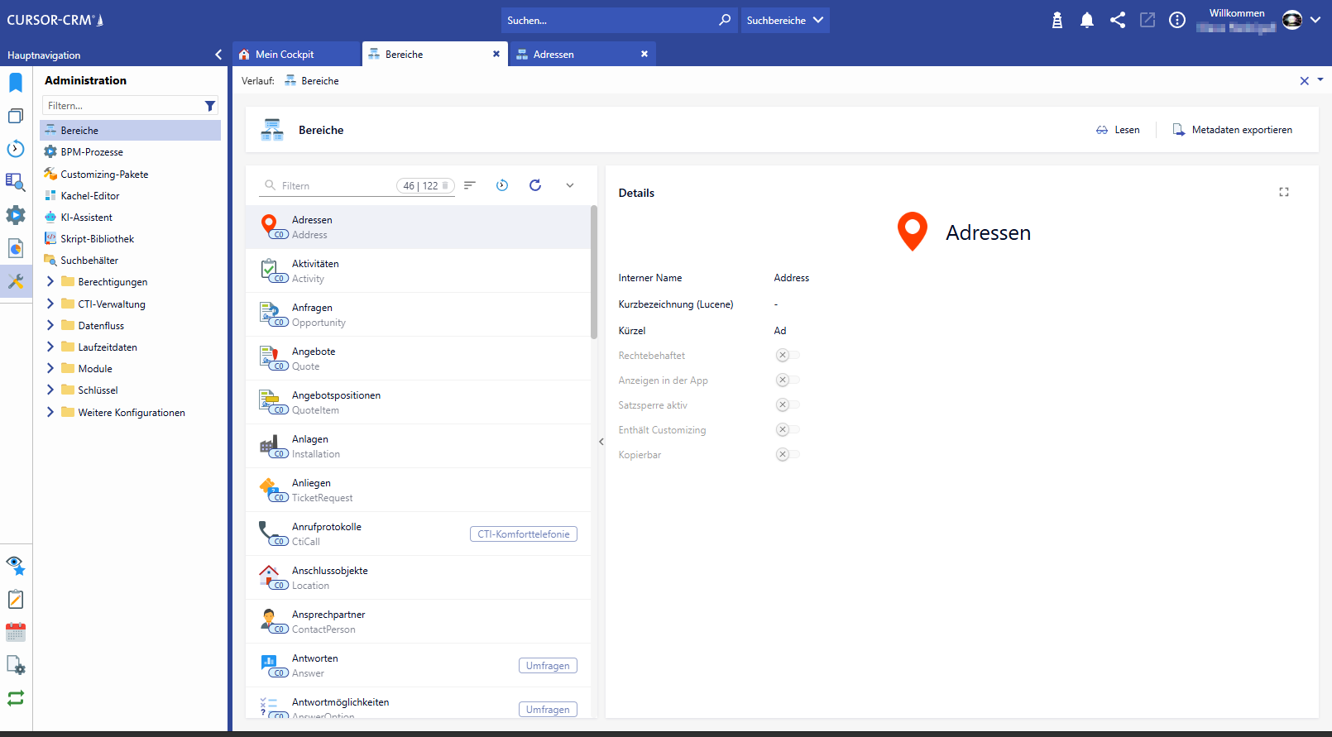Switch to the Adressen tab

click(553, 55)
